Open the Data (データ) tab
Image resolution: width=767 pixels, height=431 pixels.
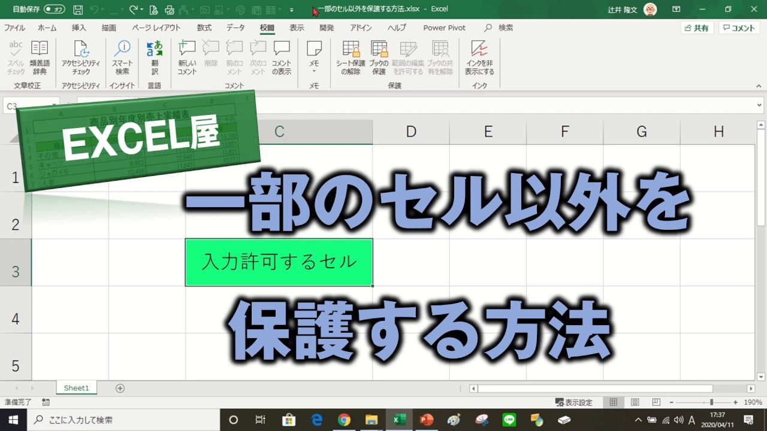(x=235, y=28)
